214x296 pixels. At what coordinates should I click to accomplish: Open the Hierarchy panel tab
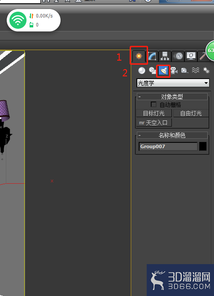point(165,56)
